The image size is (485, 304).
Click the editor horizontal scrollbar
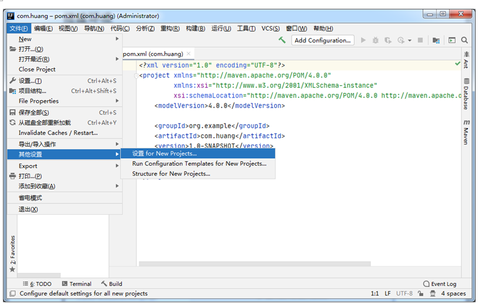[255, 264]
